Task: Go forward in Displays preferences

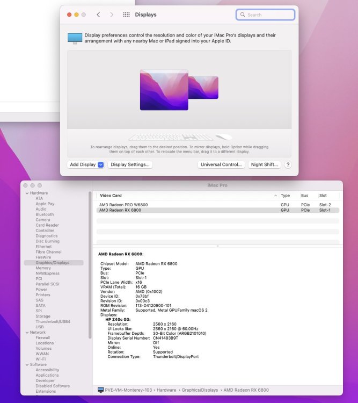Action: click(x=112, y=15)
